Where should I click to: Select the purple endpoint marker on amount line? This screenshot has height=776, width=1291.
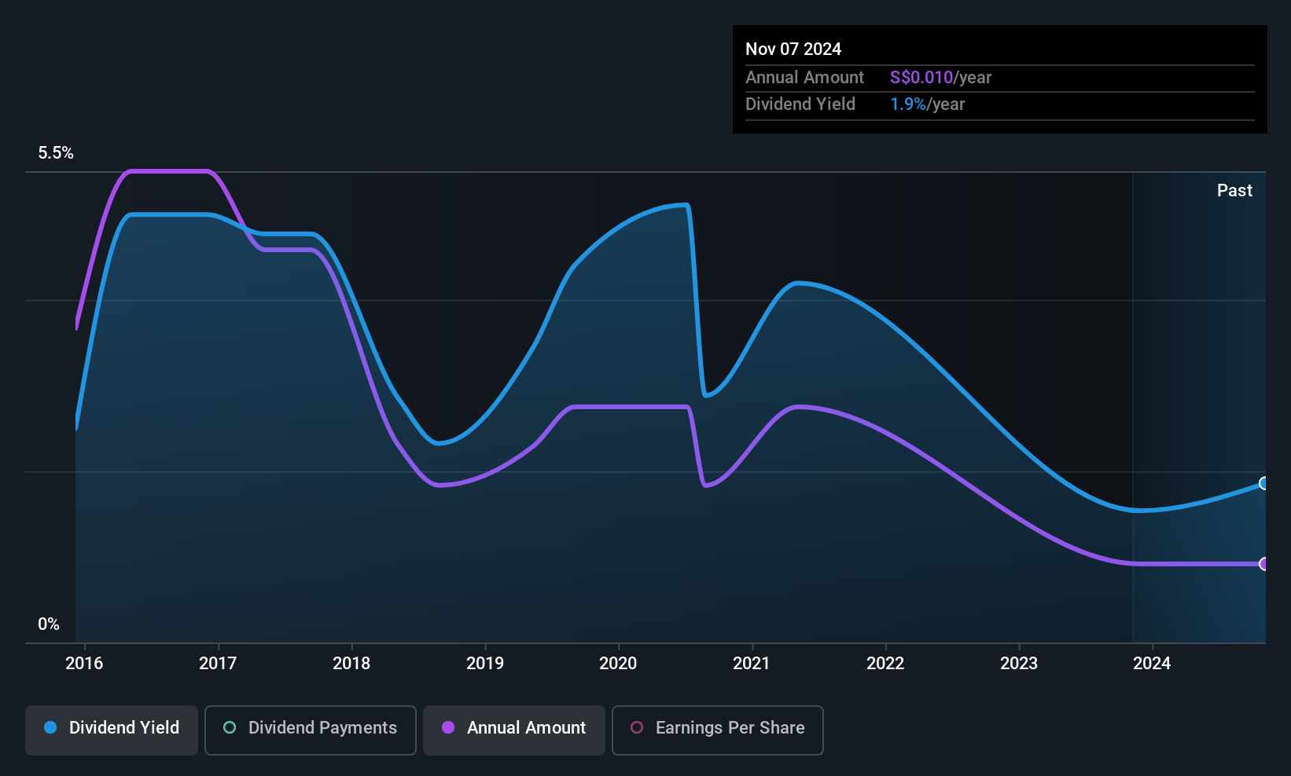[1263, 564]
